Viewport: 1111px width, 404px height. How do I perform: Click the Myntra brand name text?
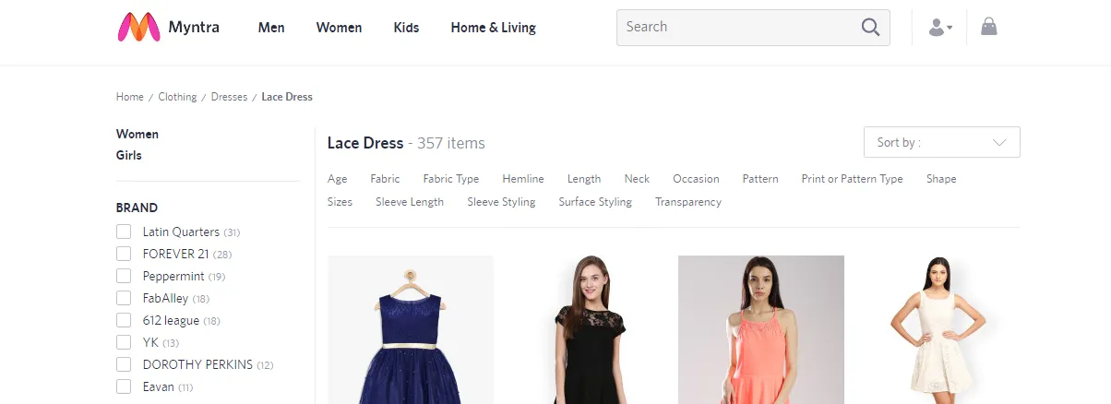coord(194,27)
